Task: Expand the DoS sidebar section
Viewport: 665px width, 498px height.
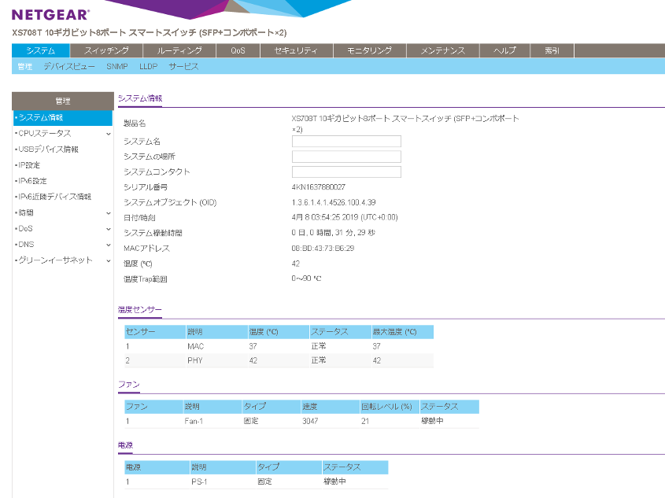Action: coord(24,228)
